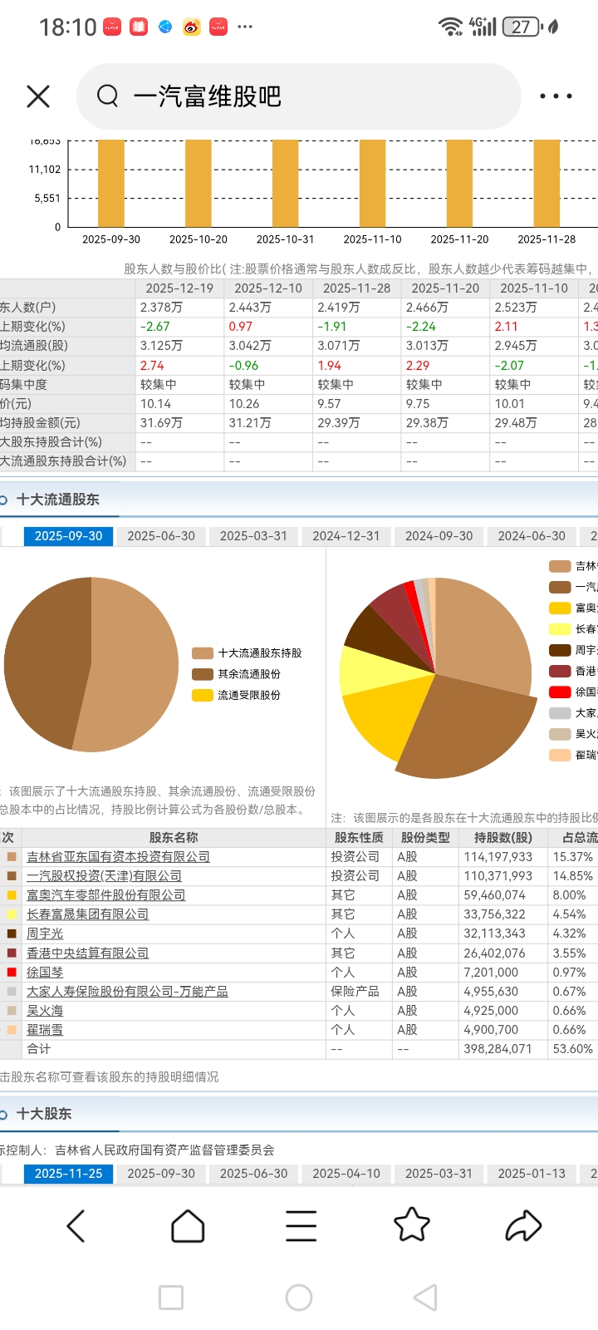598x1330 pixels.
Task: Click the 流通受限股份 yellow legend swatch
Action: 203,695
